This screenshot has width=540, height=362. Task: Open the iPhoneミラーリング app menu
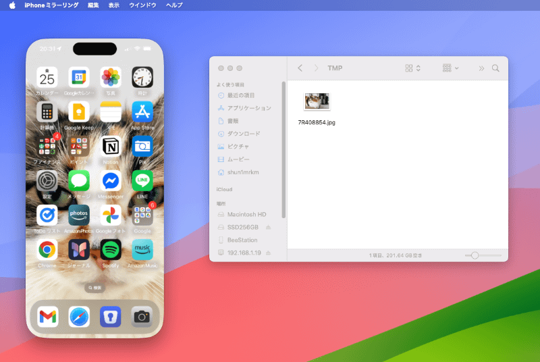[51, 5]
